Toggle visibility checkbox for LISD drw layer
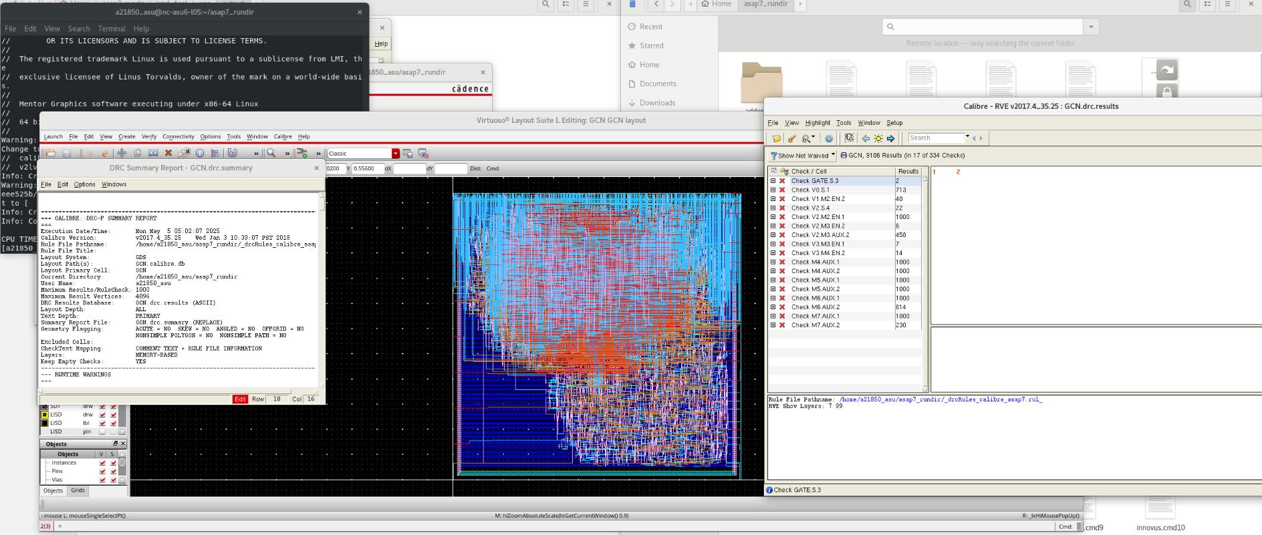 [x=102, y=415]
